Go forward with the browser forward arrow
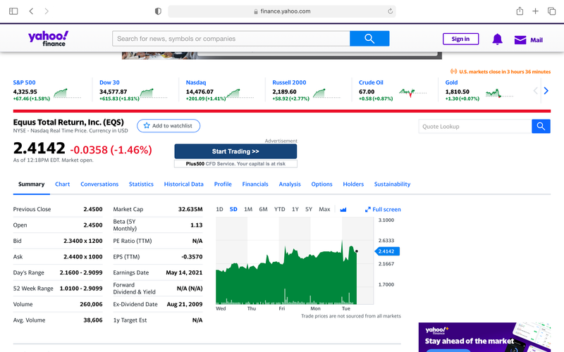 [47, 11]
